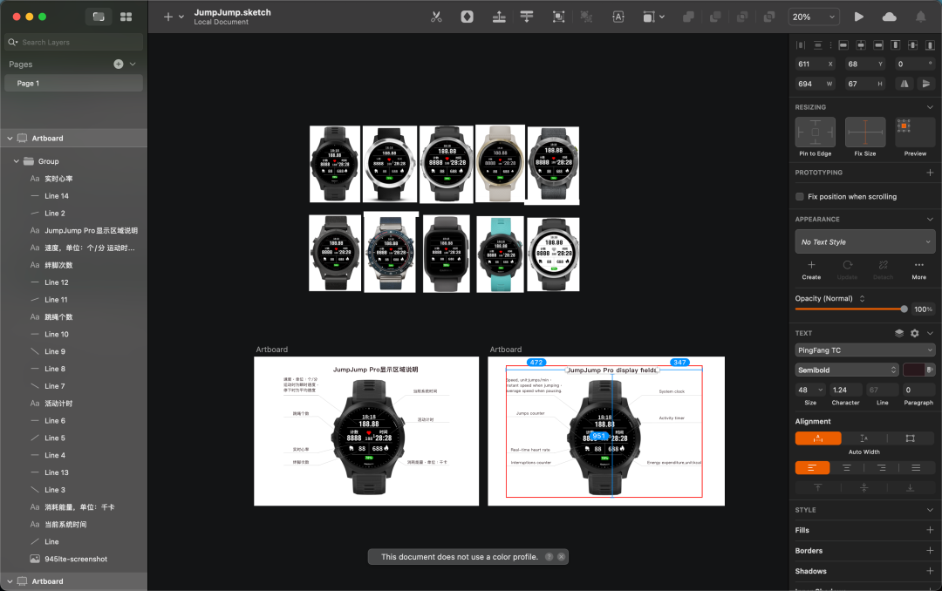Open notifications bell icon
The width and height of the screenshot is (942, 591).
coord(920,17)
